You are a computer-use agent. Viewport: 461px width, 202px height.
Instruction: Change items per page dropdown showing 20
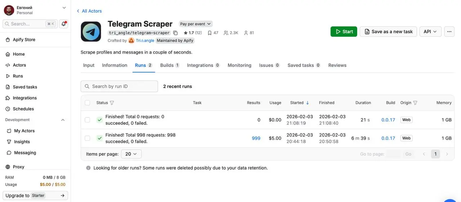pos(131,154)
